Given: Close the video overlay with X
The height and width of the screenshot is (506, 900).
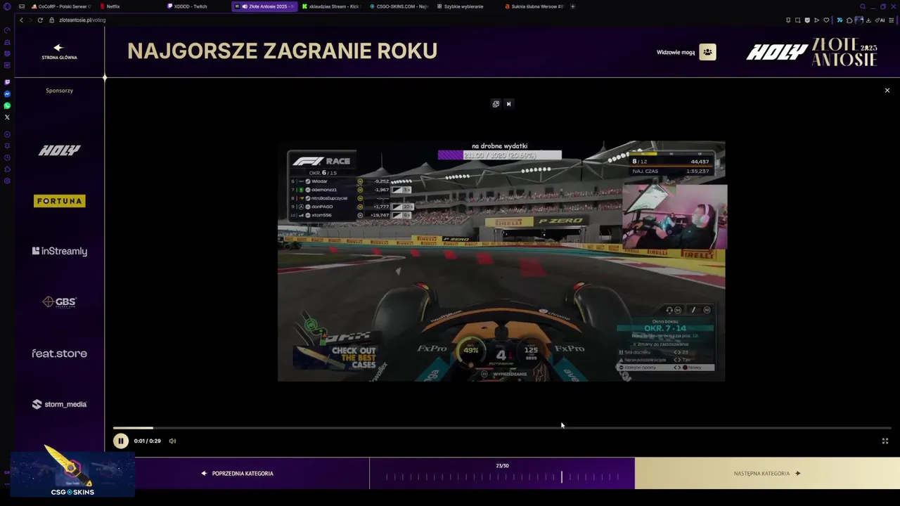Looking at the screenshot, I should click(x=887, y=91).
